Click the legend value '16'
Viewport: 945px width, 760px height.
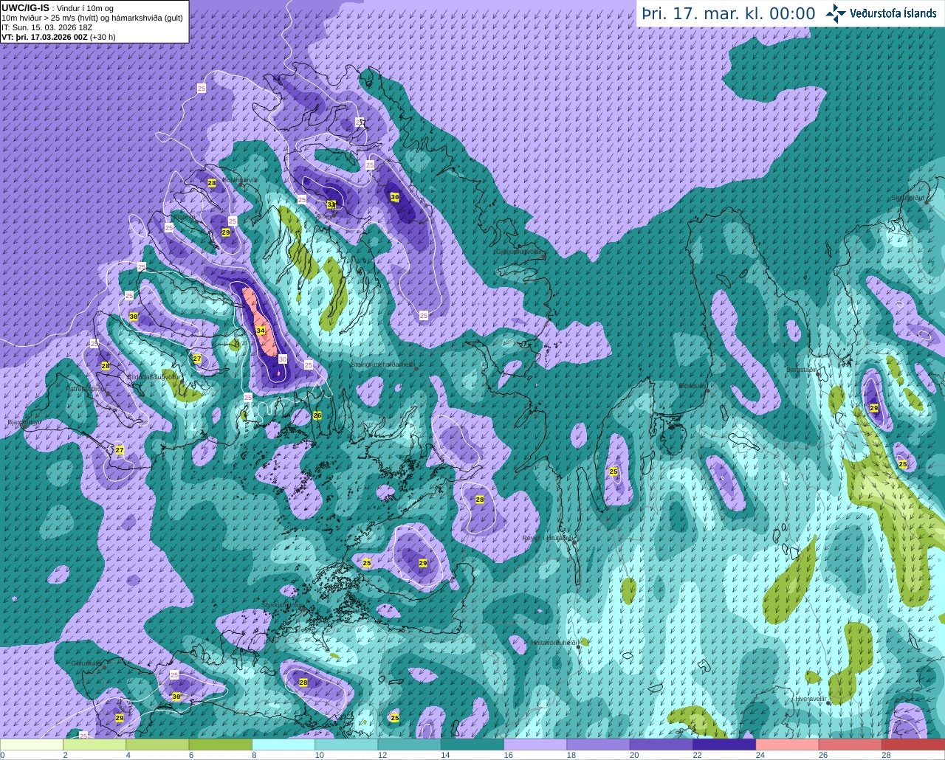(x=508, y=755)
